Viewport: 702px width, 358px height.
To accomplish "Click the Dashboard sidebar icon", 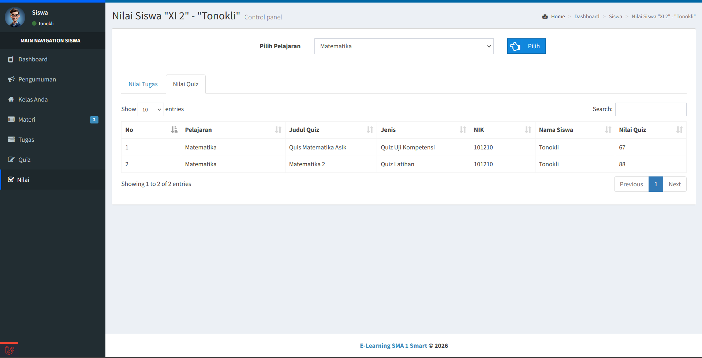I will (11, 59).
